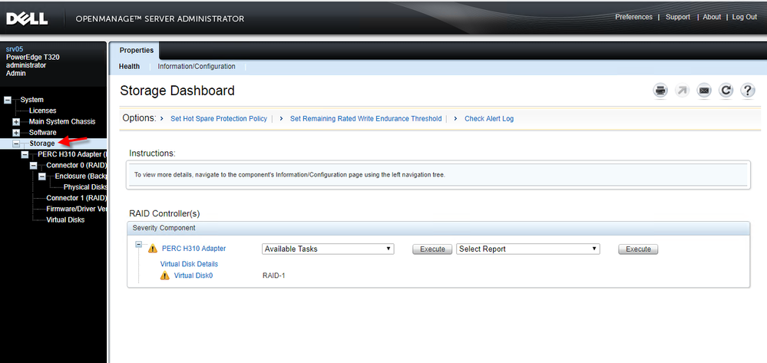Open the Support link

pos(677,17)
